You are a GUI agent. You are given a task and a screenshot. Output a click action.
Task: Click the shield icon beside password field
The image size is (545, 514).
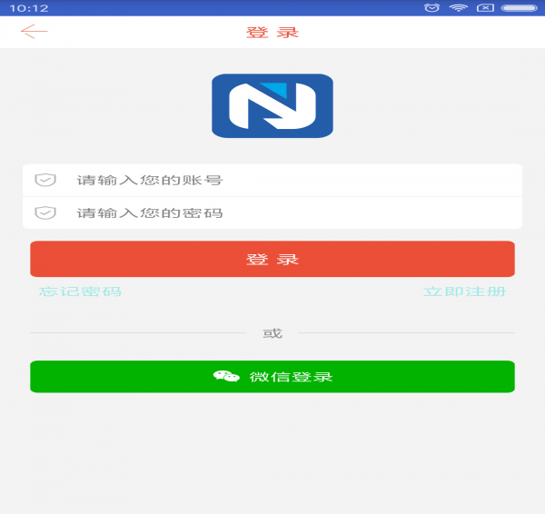(x=45, y=213)
